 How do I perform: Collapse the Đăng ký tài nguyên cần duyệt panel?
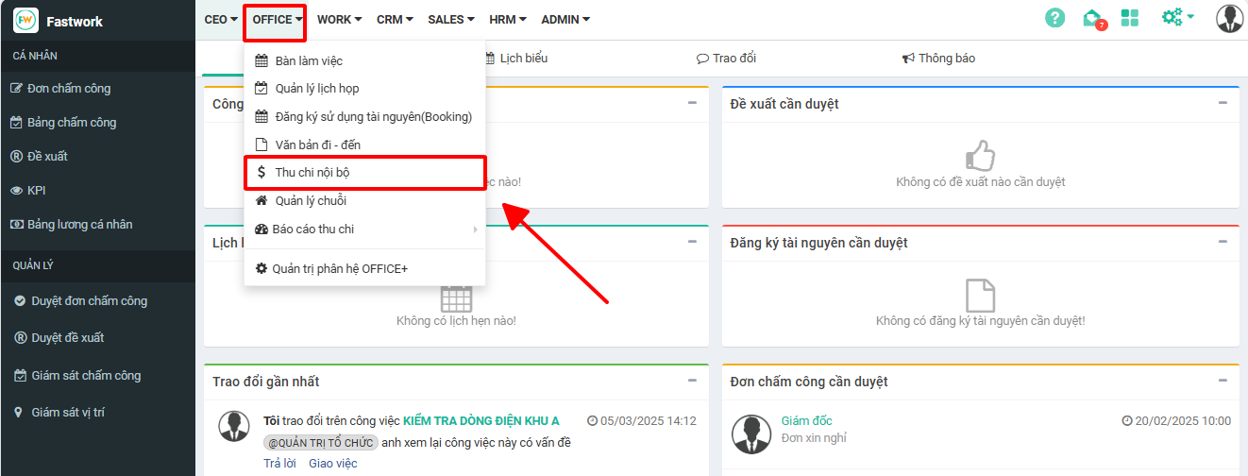click(x=1223, y=242)
